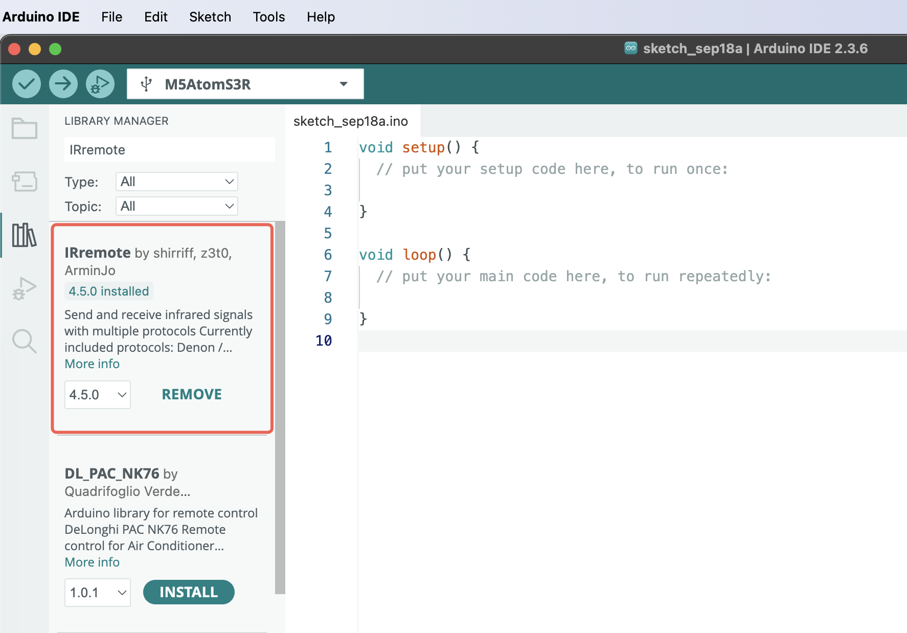This screenshot has width=907, height=633.
Task: Open the Debug panel in sidebar
Action: pos(25,288)
